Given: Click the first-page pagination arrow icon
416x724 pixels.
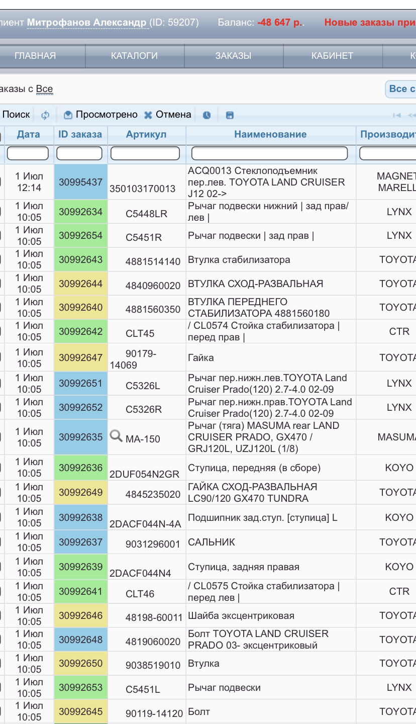Looking at the screenshot, I should pyautogui.click(x=397, y=115).
